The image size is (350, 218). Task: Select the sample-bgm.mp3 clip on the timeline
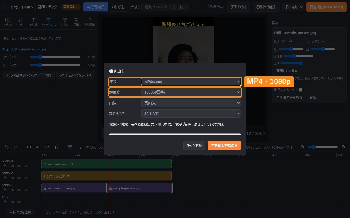[107, 164]
